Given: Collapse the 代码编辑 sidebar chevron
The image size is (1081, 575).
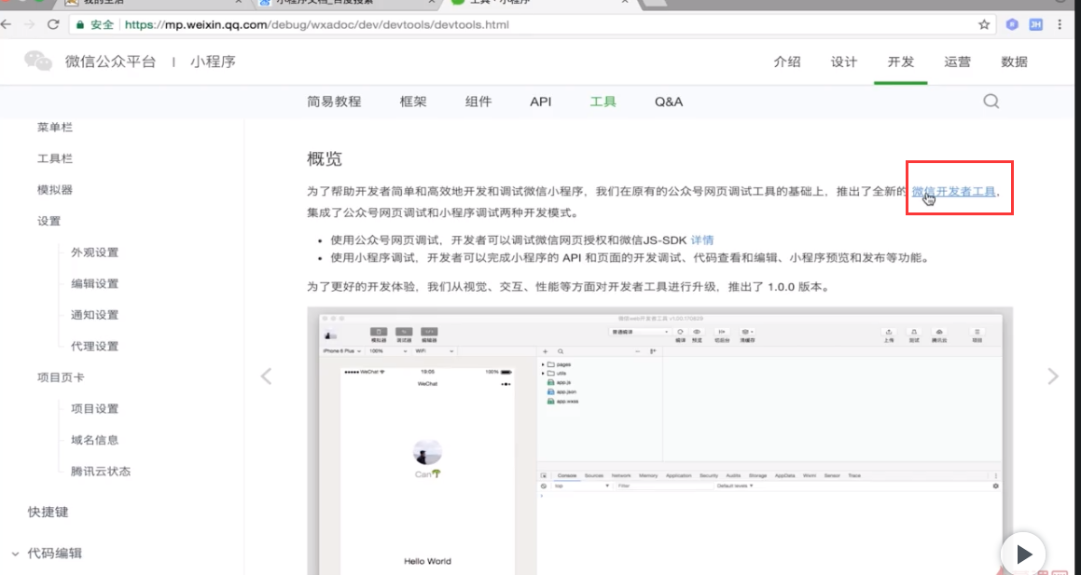Looking at the screenshot, I should point(15,554).
